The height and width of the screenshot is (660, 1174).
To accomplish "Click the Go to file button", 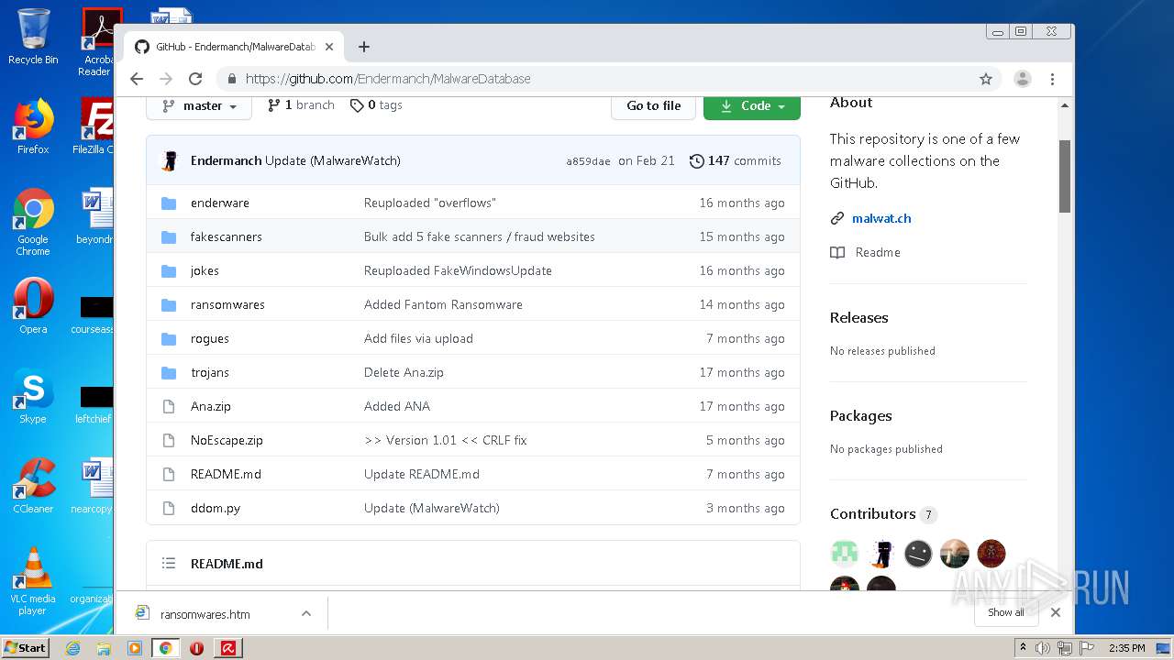I will pyautogui.click(x=654, y=105).
